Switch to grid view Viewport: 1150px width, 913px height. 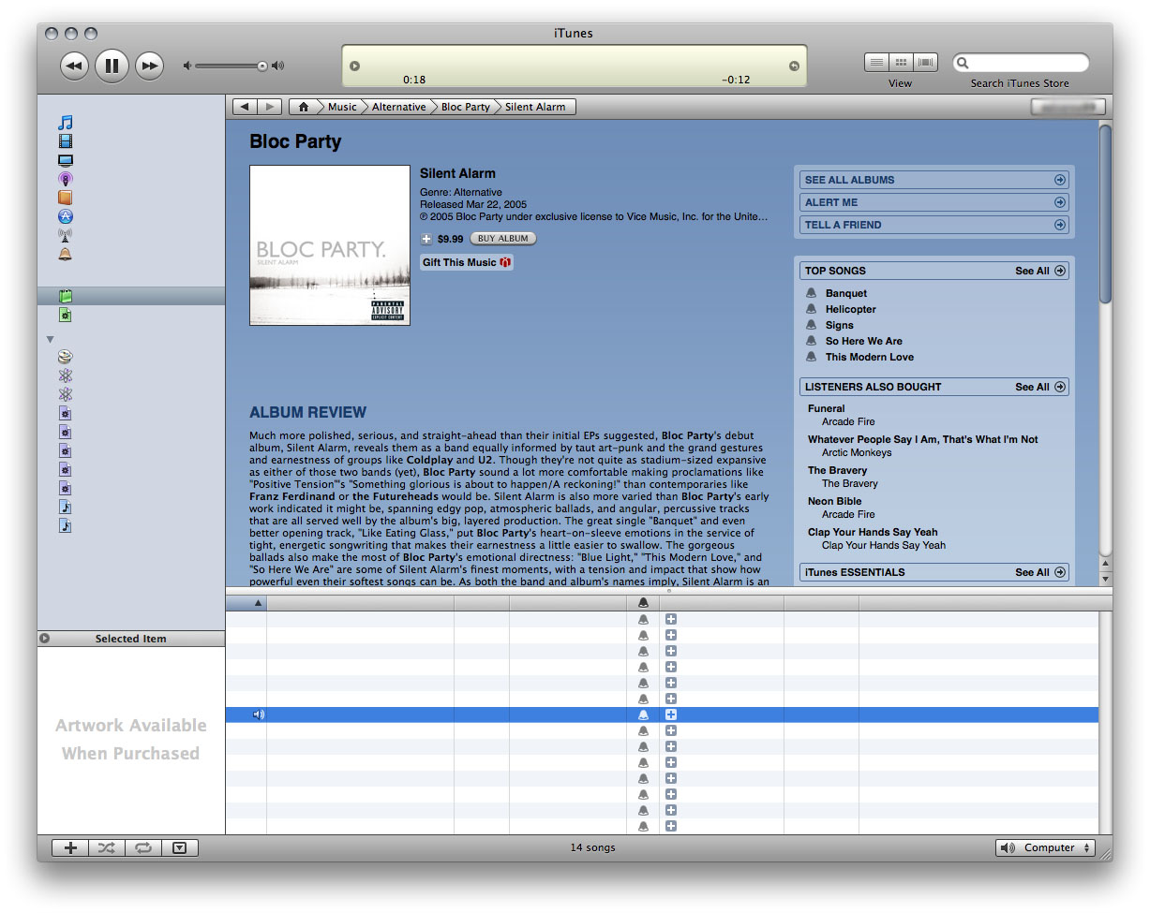(x=902, y=62)
